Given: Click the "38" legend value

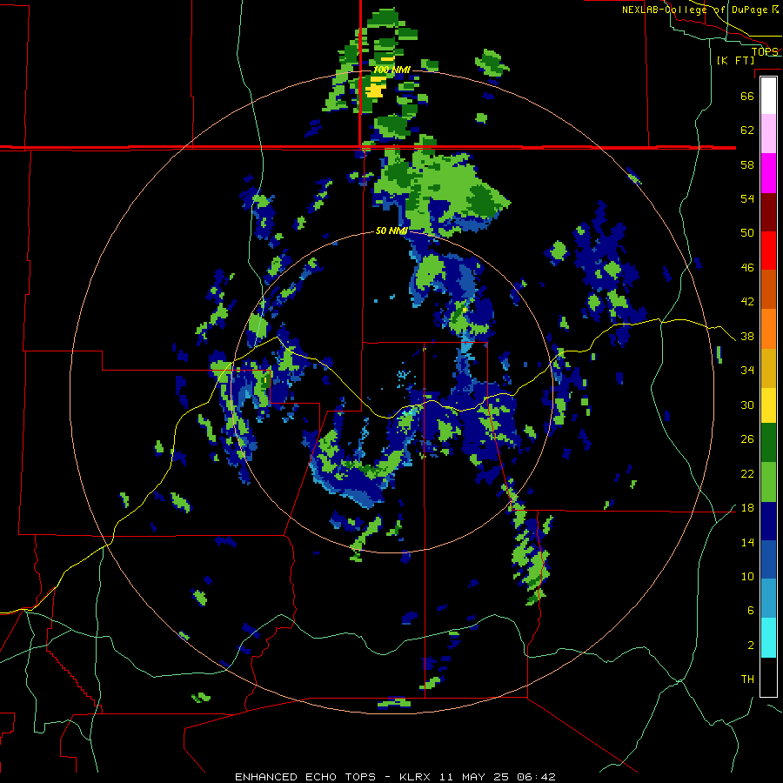Looking at the screenshot, I should (747, 336).
